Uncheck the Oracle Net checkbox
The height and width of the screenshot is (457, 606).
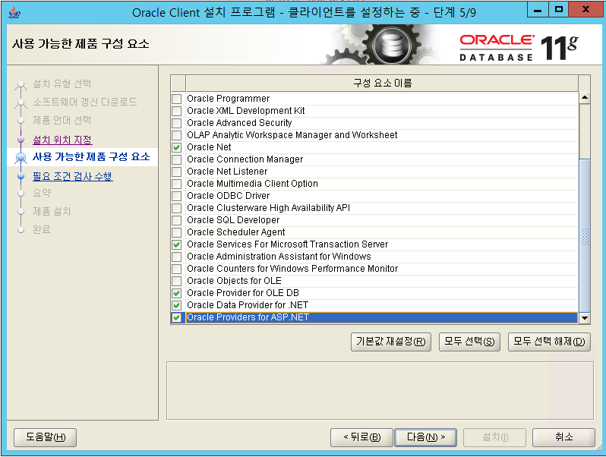point(177,147)
